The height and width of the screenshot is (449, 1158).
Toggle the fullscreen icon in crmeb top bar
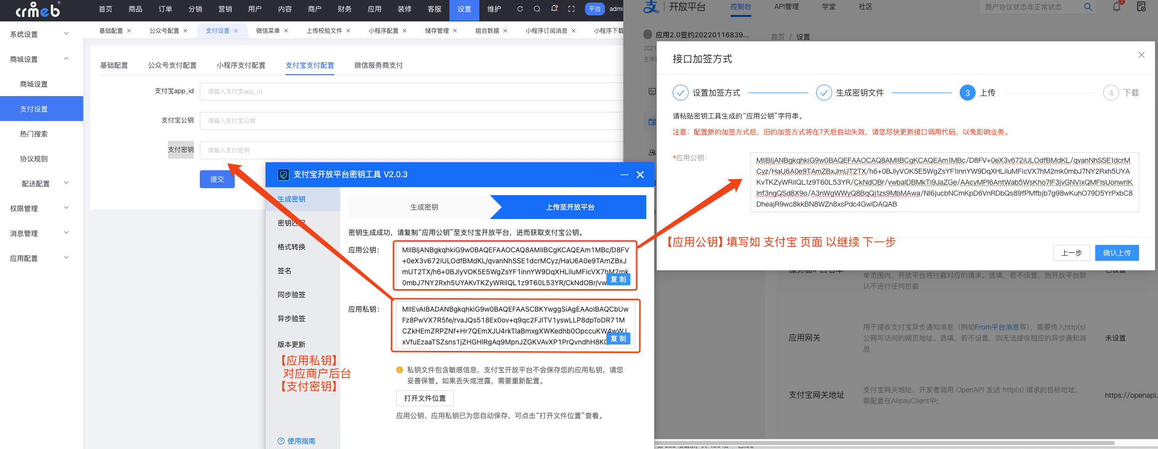pos(572,9)
